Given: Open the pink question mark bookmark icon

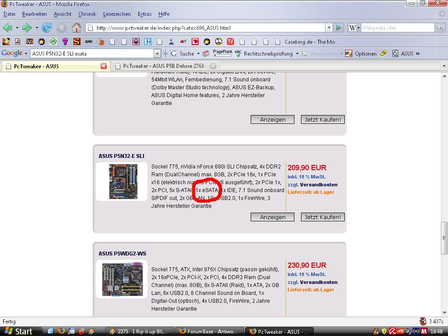Looking at the screenshot, I should [x=65, y=42].
